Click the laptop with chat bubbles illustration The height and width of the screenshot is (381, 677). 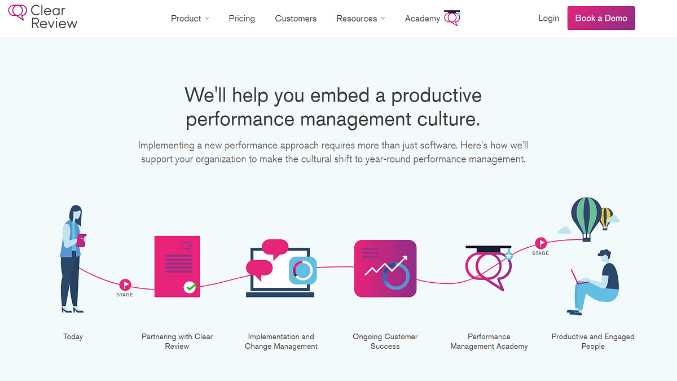click(x=281, y=268)
